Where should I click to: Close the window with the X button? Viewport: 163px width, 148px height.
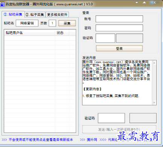pos(155,3)
